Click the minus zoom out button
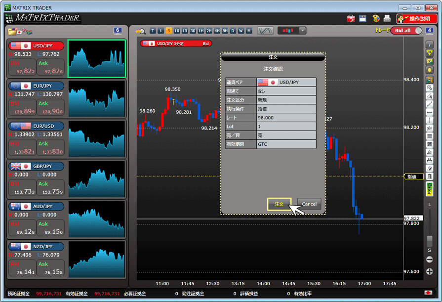Viewport: 442px width, 302px height. (429, 259)
